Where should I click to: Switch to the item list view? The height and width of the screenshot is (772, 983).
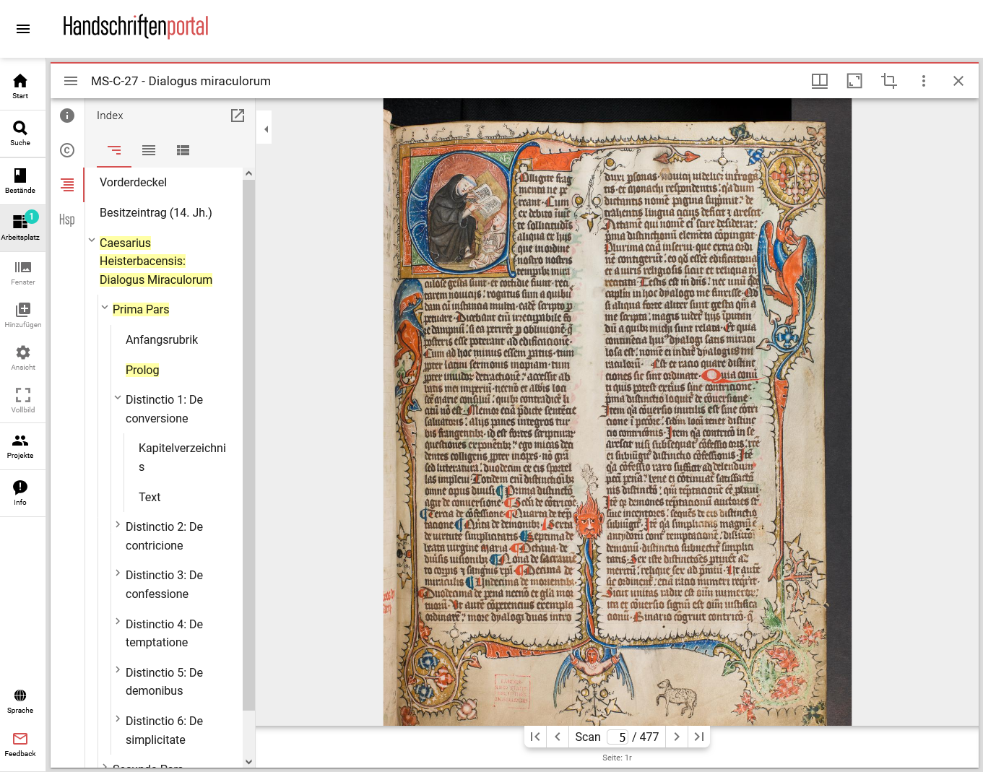pos(149,150)
